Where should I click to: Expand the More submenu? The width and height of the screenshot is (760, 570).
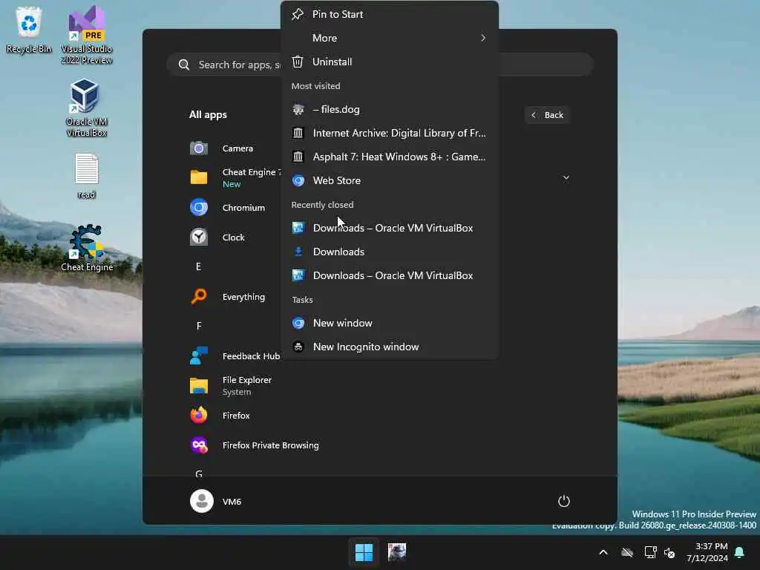389,38
